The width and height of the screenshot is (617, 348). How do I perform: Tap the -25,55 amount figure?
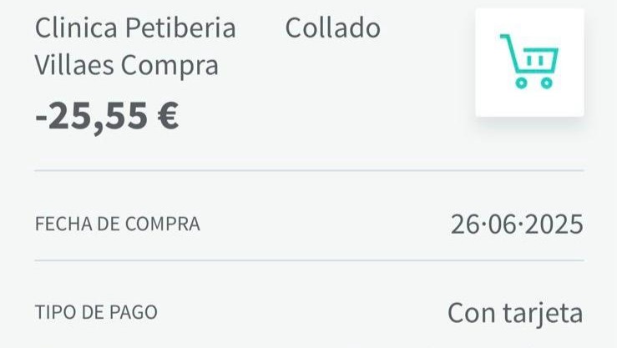click(91, 116)
